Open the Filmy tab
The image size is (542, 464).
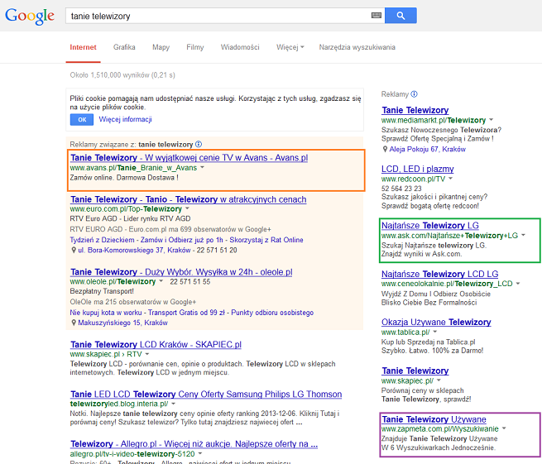coord(195,47)
